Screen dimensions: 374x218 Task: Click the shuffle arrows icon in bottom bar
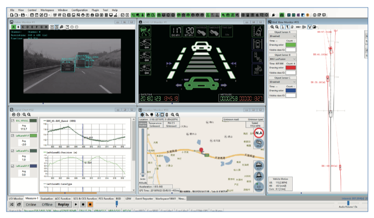[x=12, y=204]
